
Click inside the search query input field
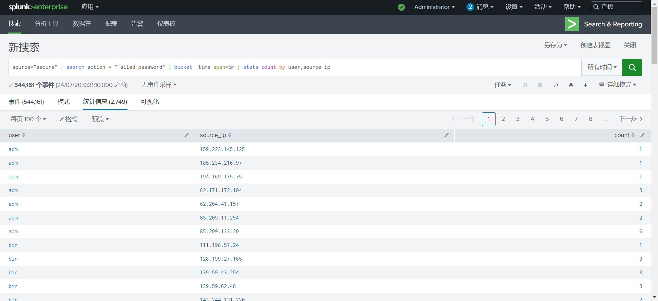446,67
